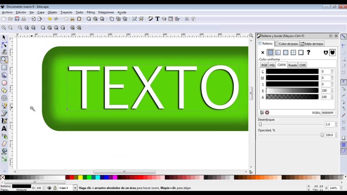Select the Tweak tool

4,52
